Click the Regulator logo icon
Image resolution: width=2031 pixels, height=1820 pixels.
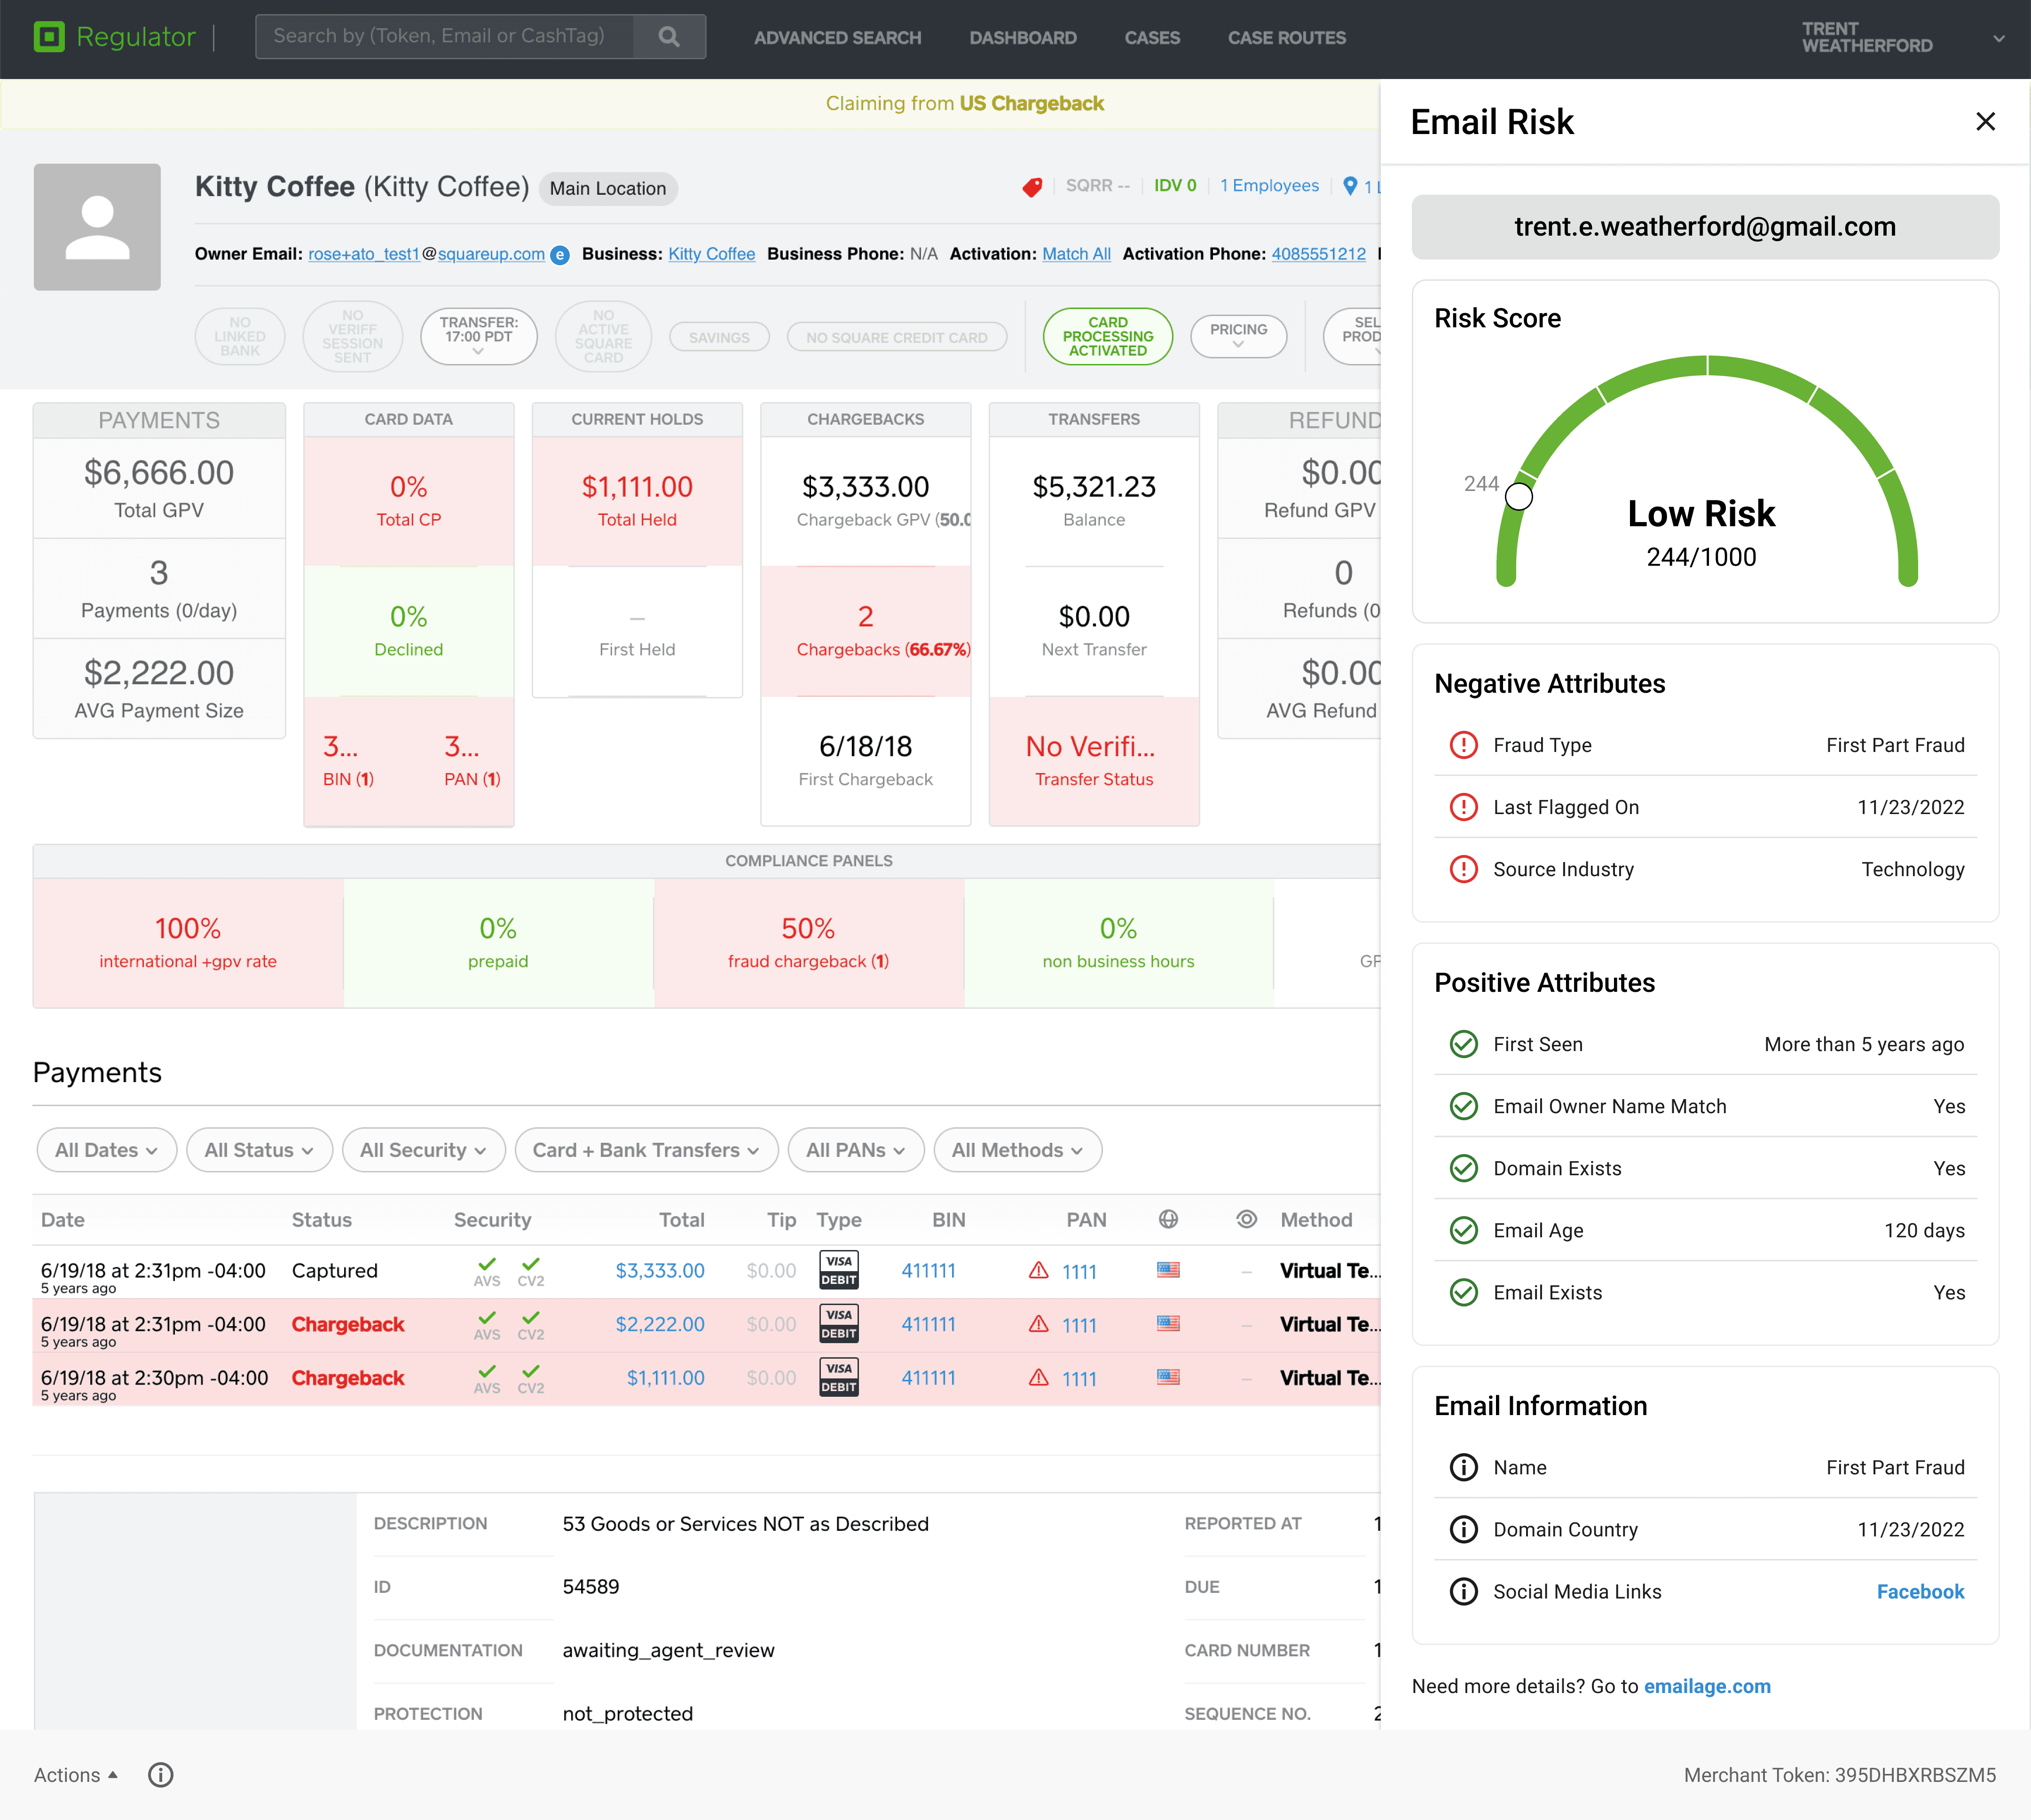(x=49, y=37)
